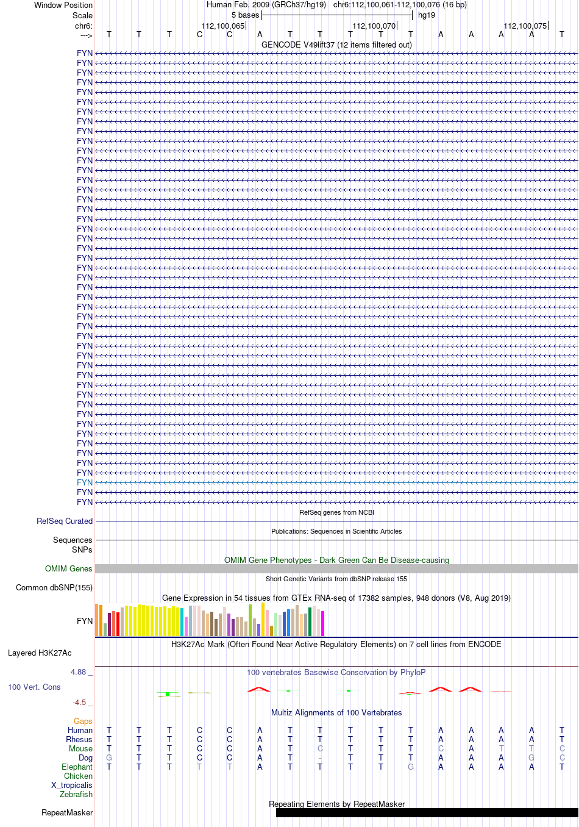Click the Layered H3K27Ac label
This screenshot has width=579, height=827.
click(x=40, y=653)
